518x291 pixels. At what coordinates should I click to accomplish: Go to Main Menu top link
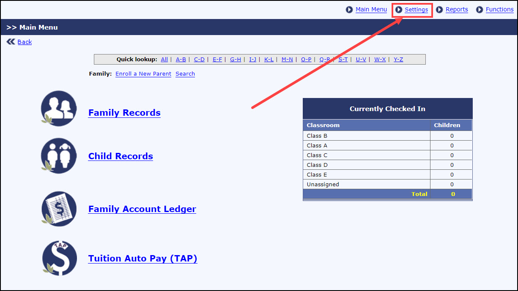371,10
